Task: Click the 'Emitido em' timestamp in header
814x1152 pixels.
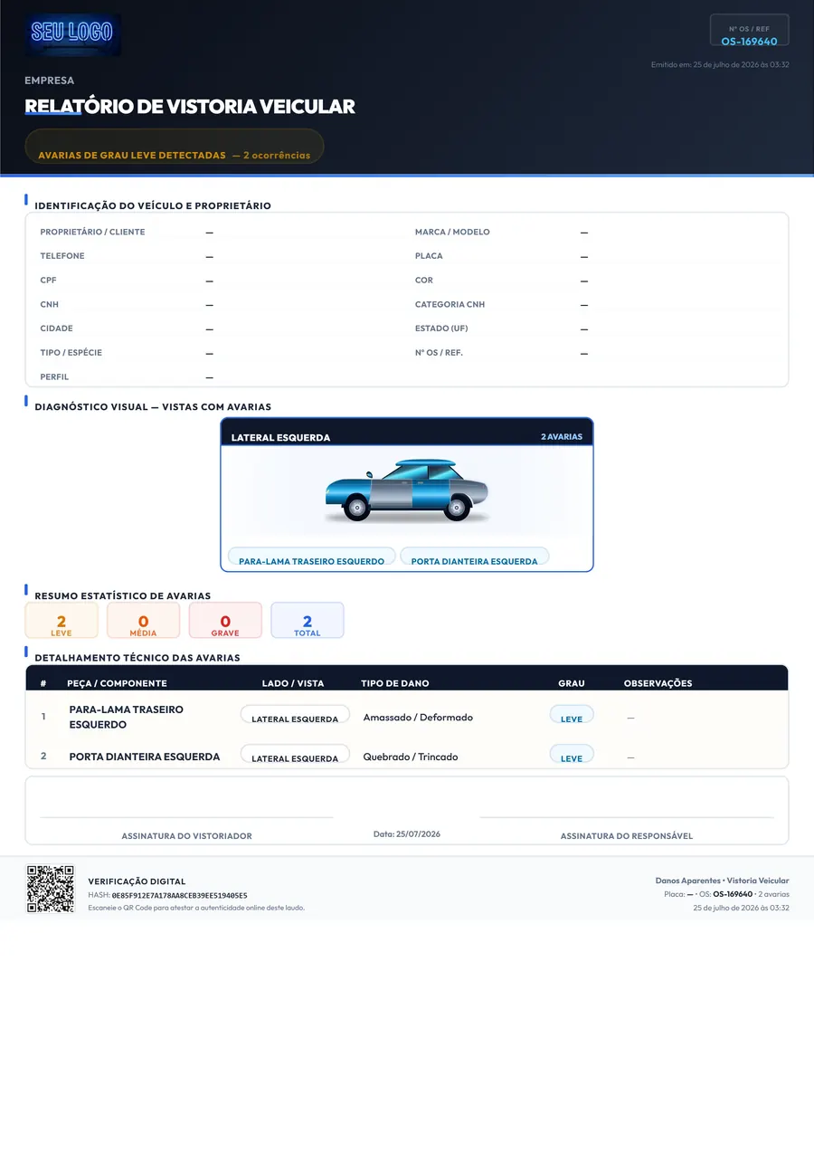Action: pos(720,64)
